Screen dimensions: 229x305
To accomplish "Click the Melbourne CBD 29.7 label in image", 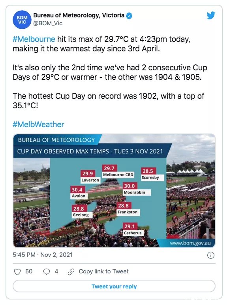I will 118,171.
